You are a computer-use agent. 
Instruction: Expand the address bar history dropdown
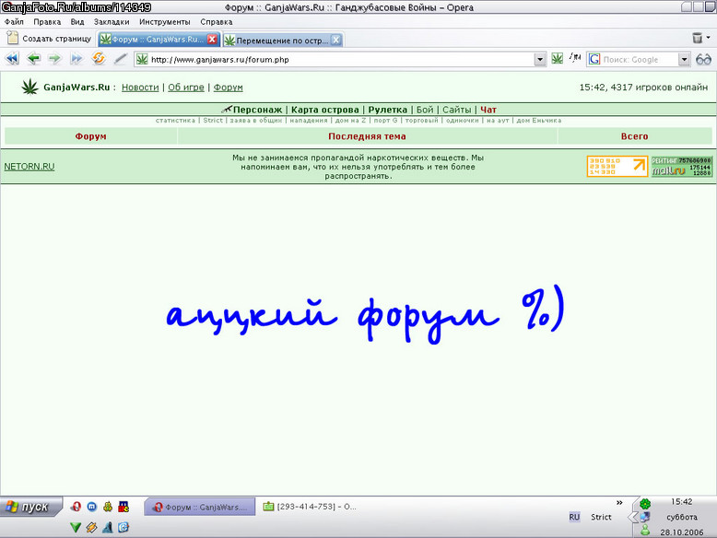pyautogui.click(x=540, y=60)
